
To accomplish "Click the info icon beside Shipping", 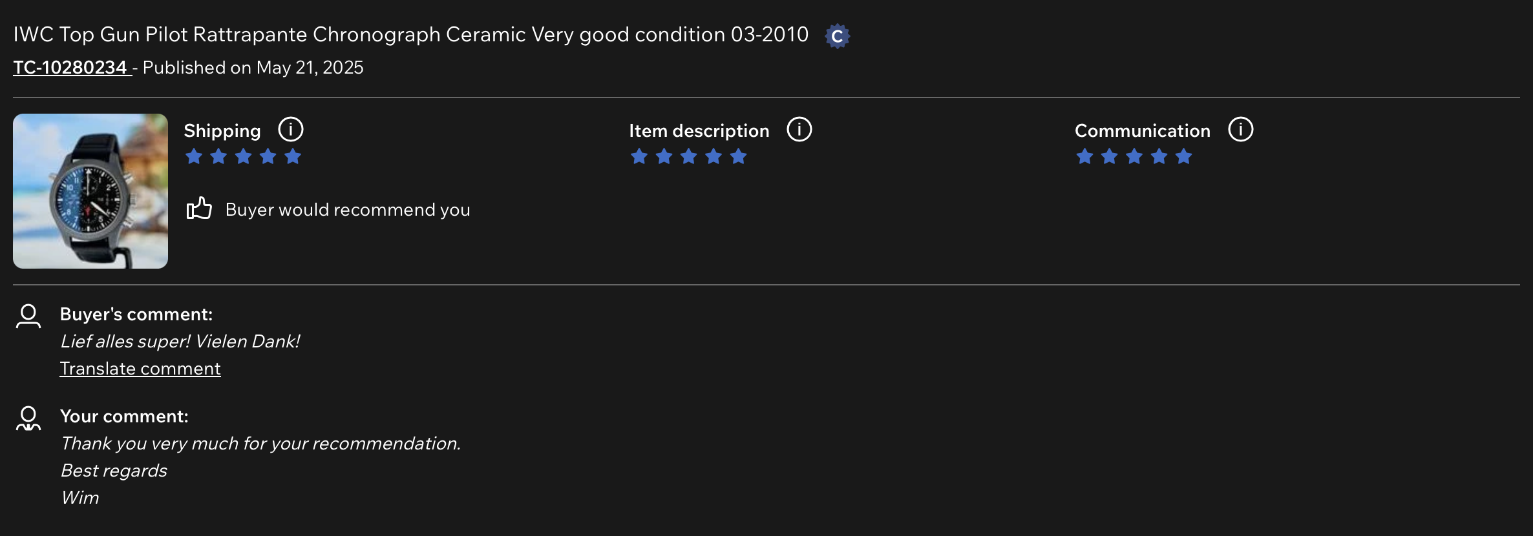I will tap(290, 130).
